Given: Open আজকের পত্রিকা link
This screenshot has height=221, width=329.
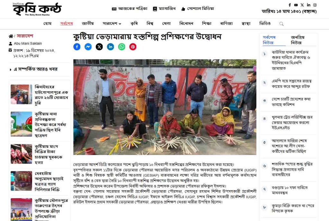Looking at the screenshot, I should tap(129, 9).
